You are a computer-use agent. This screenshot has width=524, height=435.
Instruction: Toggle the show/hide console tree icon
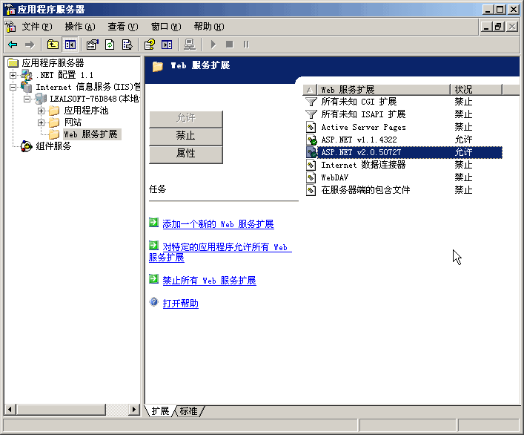click(x=70, y=45)
